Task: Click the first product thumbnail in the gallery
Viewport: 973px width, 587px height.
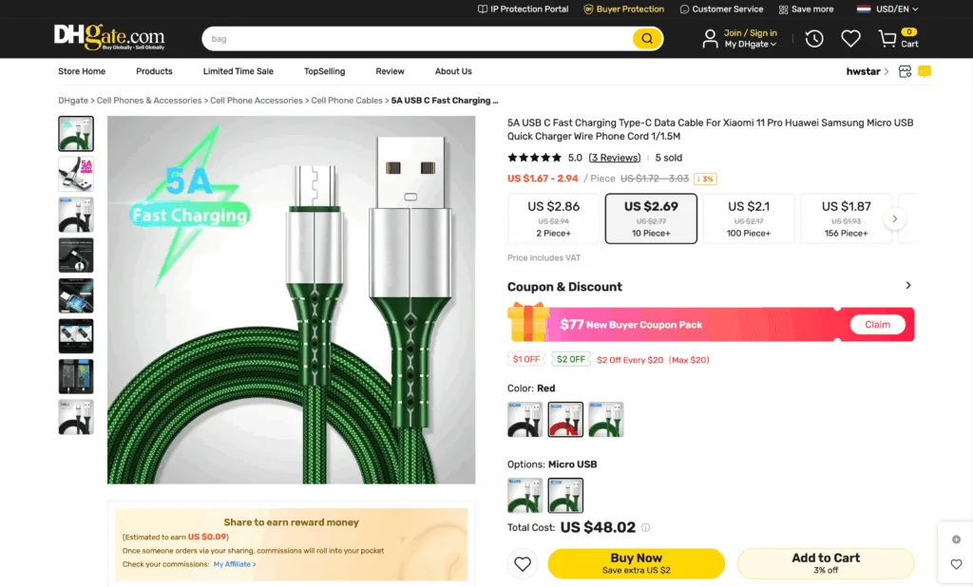Action: point(75,133)
